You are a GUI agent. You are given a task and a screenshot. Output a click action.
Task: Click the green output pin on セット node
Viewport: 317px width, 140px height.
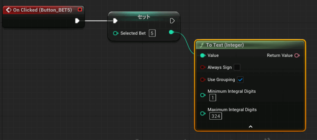[171, 32]
